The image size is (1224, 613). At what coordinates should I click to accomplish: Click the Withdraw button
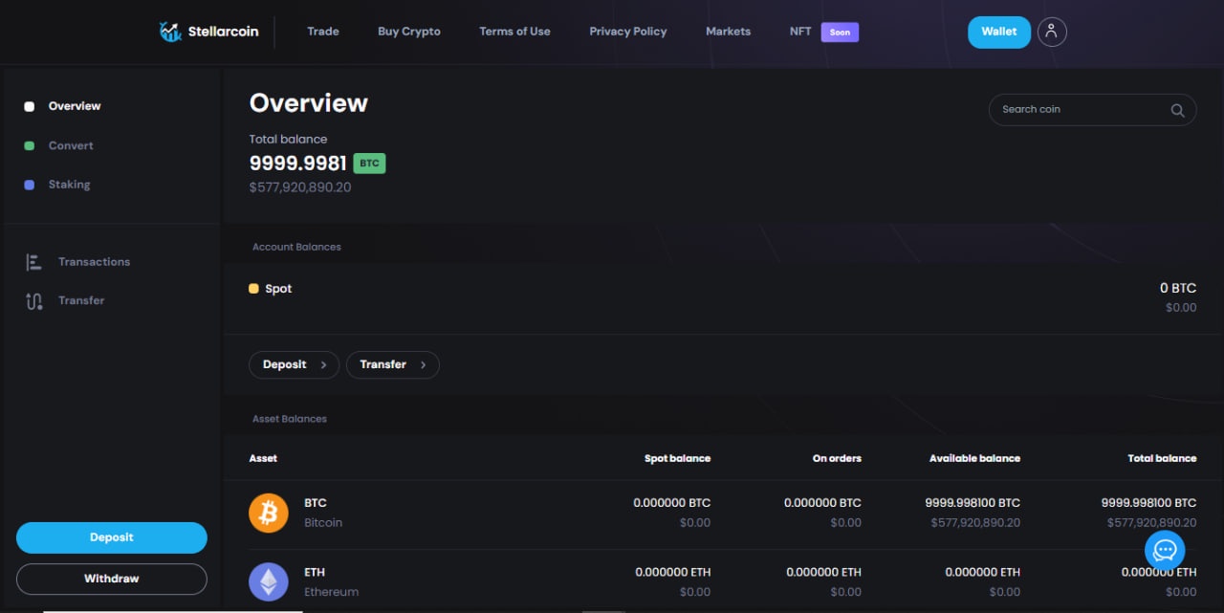click(112, 579)
